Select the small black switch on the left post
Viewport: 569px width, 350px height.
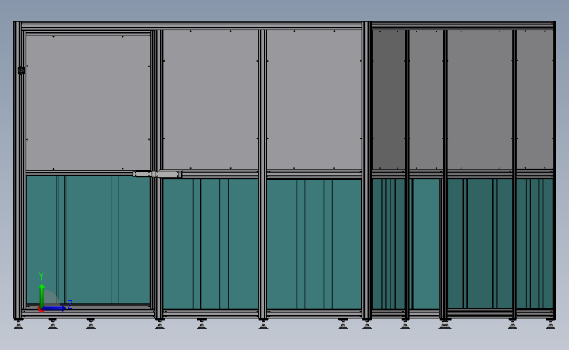21,70
